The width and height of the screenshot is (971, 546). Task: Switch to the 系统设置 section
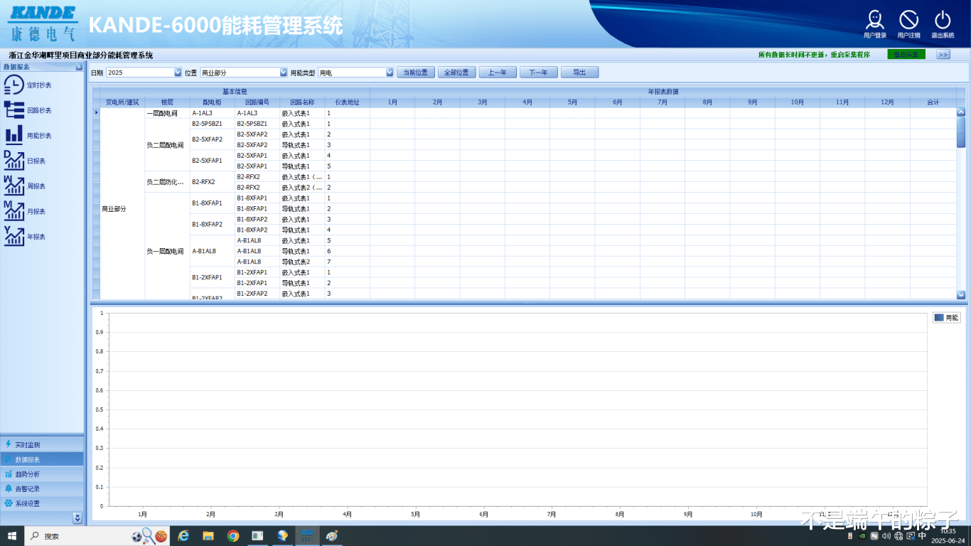(42, 503)
